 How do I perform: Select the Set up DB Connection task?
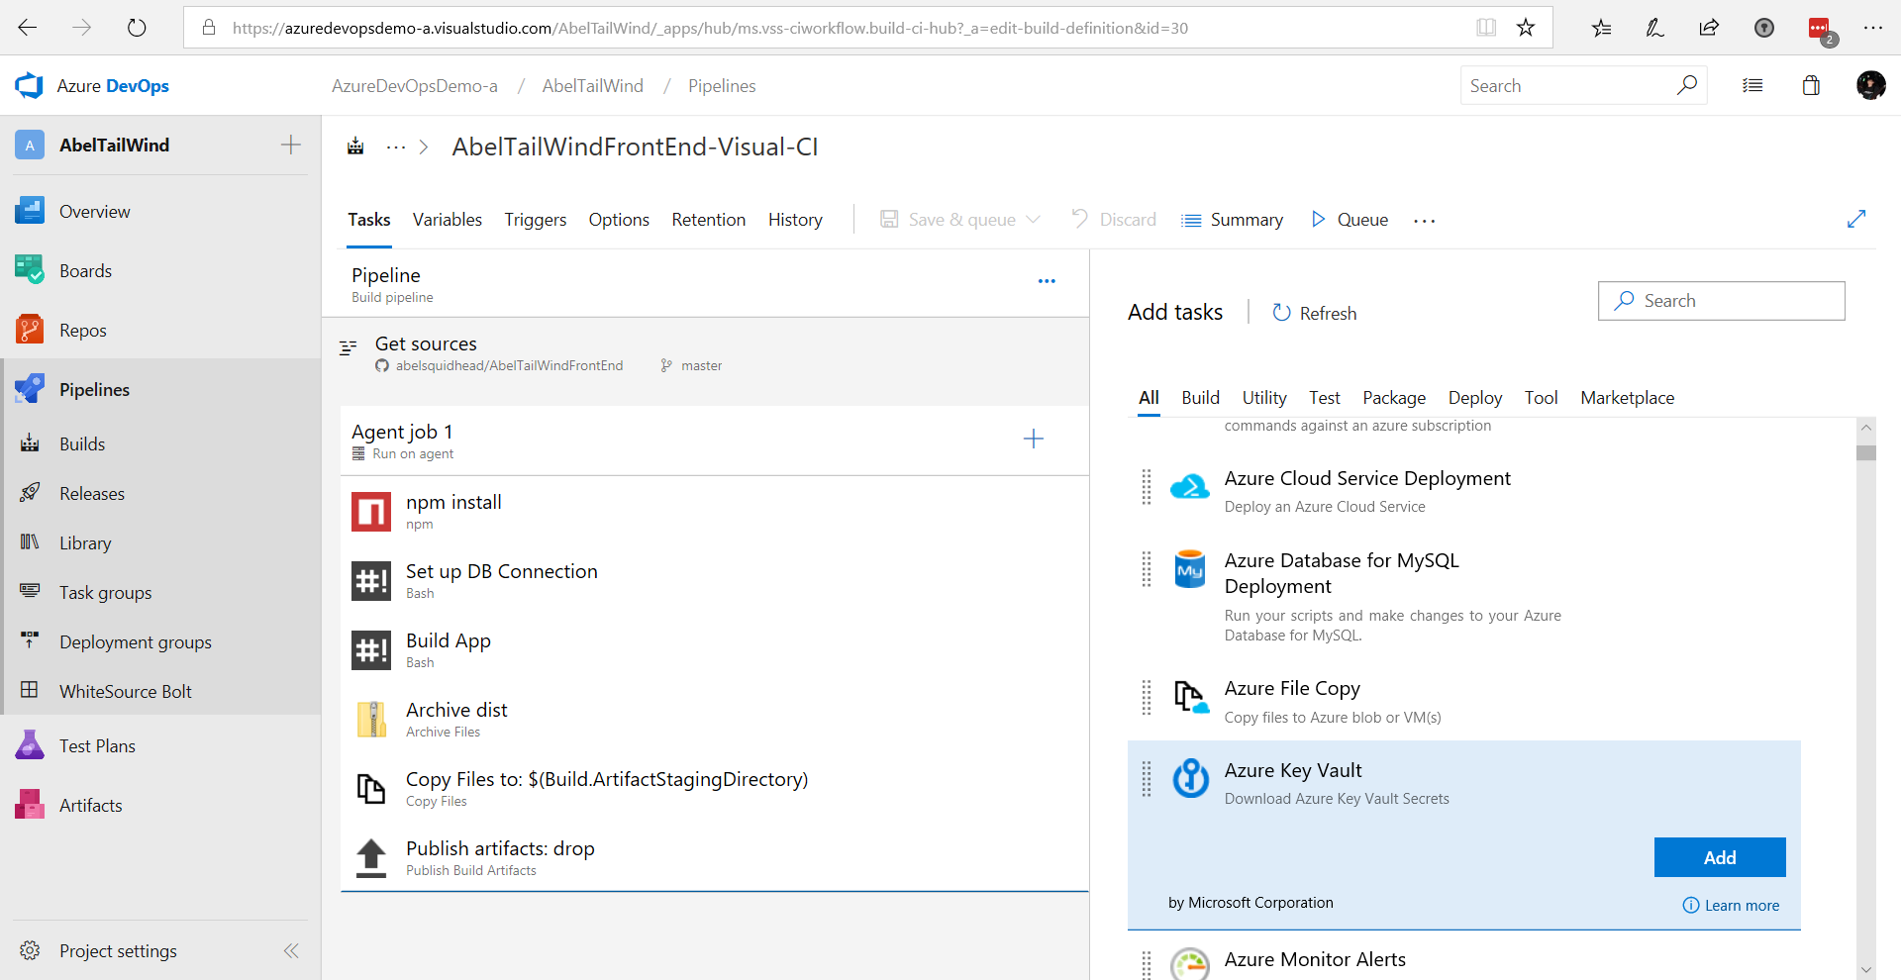coord(715,581)
